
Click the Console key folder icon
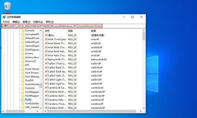pyautogui.click(x=23, y=30)
